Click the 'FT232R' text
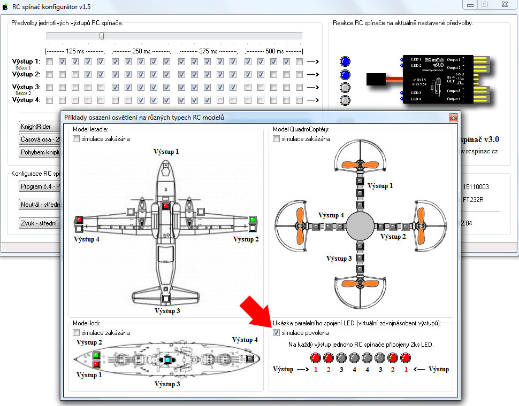The image size is (519, 406). pyautogui.click(x=473, y=200)
